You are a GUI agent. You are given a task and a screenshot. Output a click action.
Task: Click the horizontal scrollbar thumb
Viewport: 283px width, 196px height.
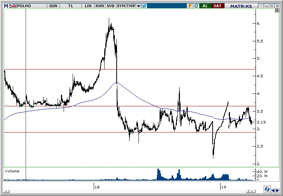248,191
